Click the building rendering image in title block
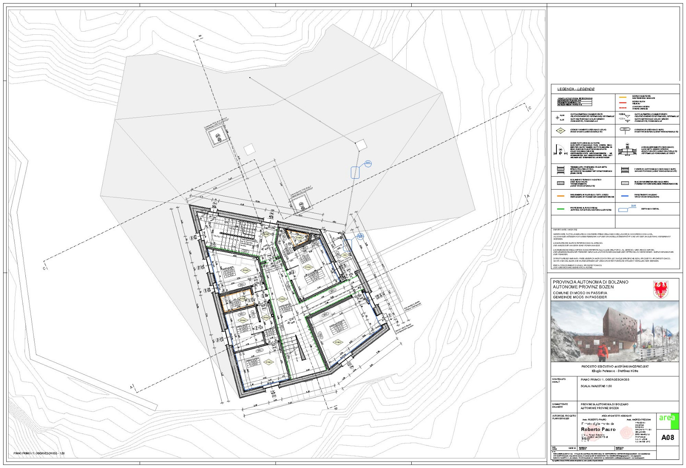 615,331
